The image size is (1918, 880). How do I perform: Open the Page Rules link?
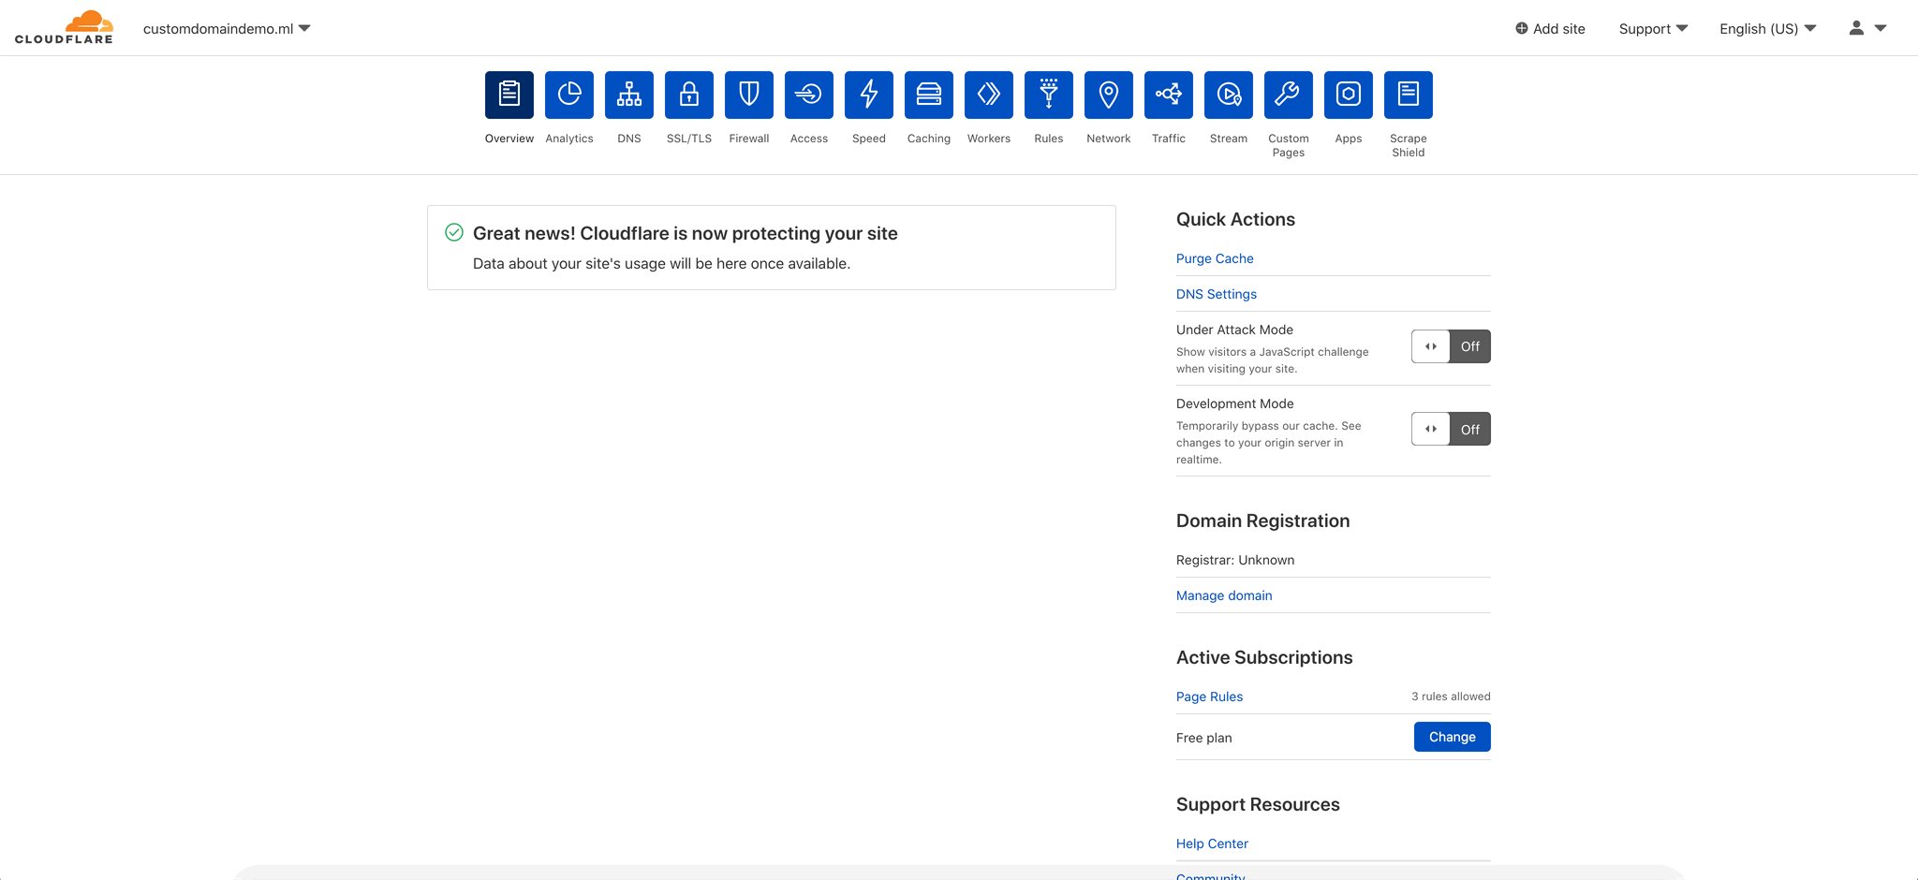[1209, 697]
